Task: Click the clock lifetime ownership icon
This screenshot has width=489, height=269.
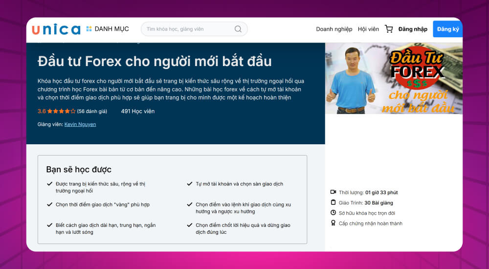Action: [x=333, y=213]
